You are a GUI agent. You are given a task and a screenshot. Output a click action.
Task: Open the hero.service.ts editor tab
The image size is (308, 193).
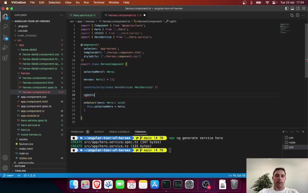[x=84, y=15]
